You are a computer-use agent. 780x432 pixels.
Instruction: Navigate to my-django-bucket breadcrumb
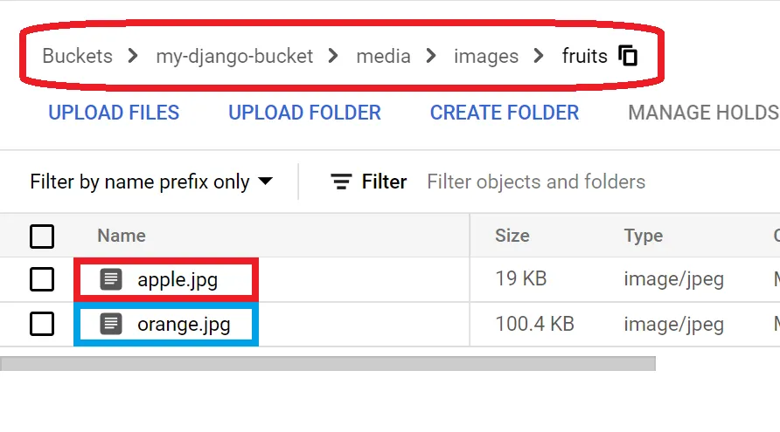234,57
